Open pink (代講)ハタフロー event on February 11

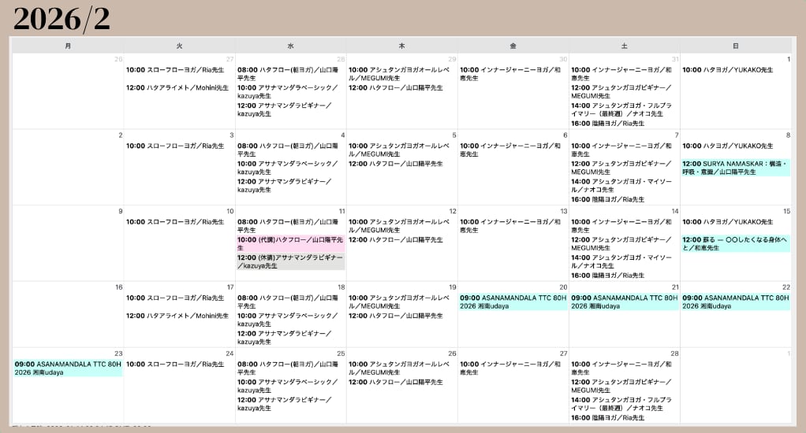pos(290,244)
